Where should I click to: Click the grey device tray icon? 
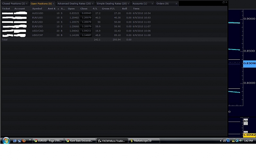224,140
